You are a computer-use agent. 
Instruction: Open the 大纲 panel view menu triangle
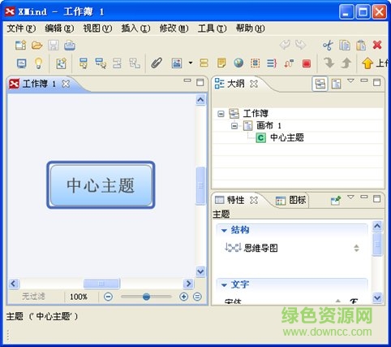pyautogui.click(x=350, y=80)
